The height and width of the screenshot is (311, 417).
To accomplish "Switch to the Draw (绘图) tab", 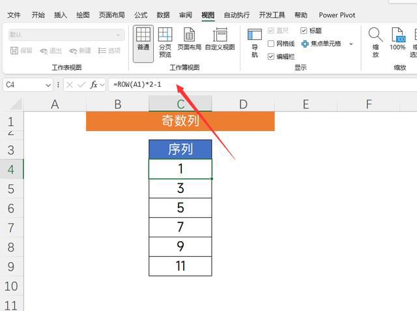I will pyautogui.click(x=83, y=15).
